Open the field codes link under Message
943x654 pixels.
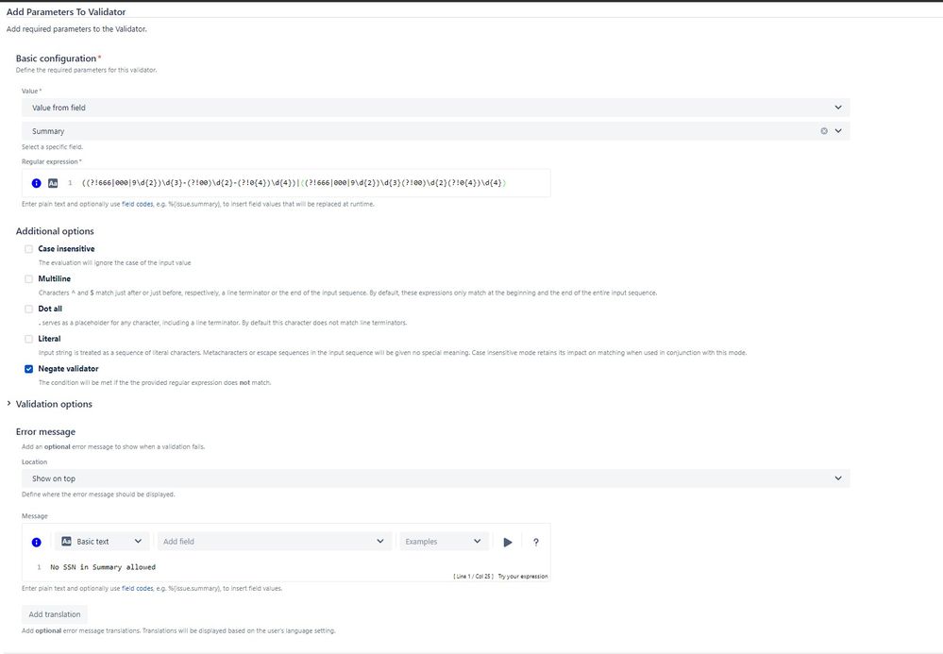click(x=138, y=589)
